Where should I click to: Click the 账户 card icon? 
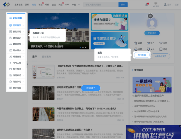pos(148,43)
